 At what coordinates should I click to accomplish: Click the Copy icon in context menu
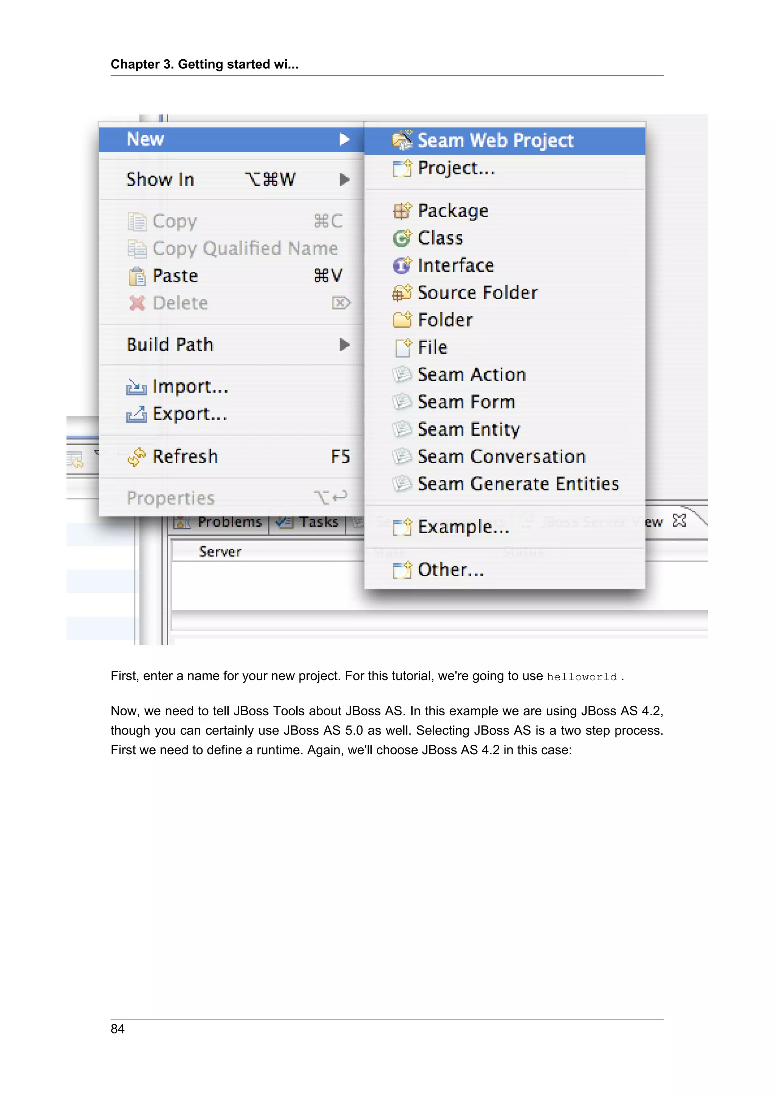pos(137,221)
